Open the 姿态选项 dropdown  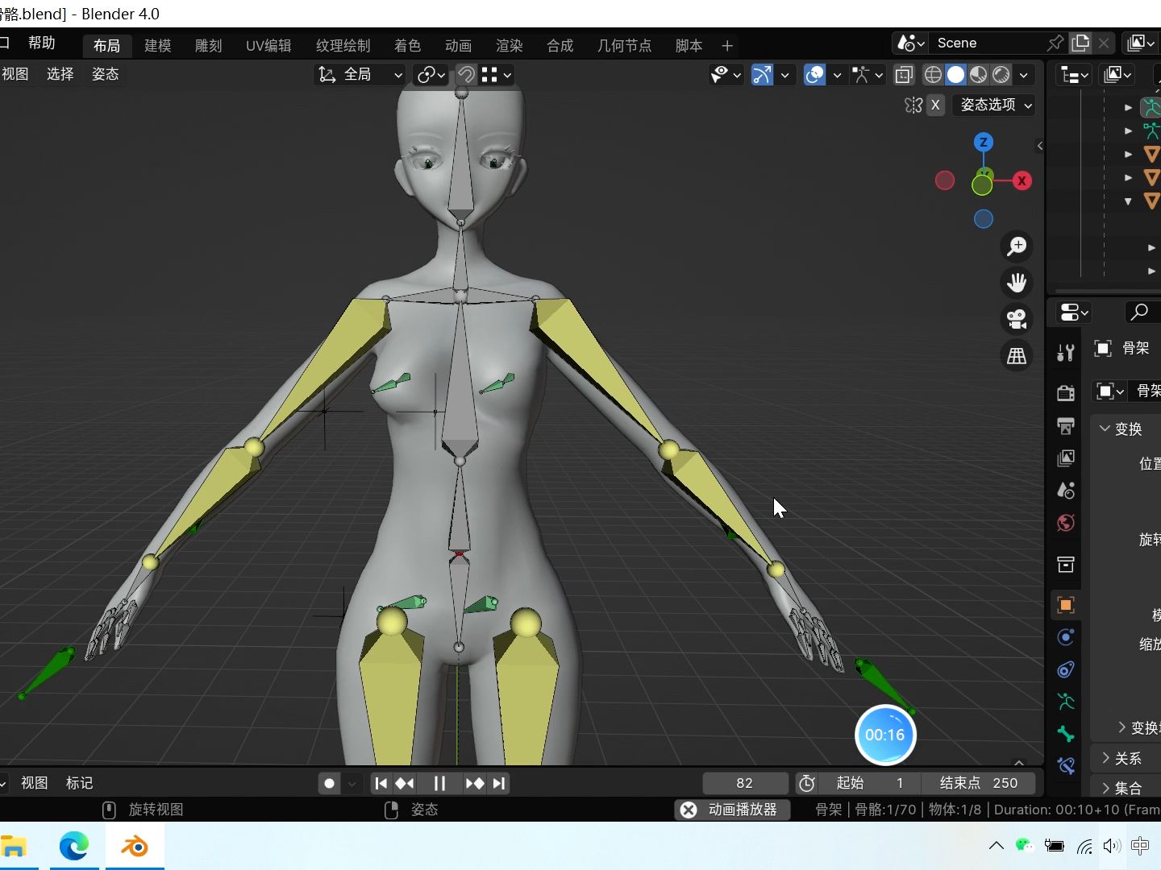pyautogui.click(x=994, y=105)
